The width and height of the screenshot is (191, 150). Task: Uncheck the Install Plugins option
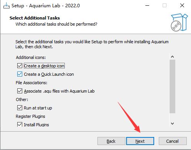click(x=20, y=124)
